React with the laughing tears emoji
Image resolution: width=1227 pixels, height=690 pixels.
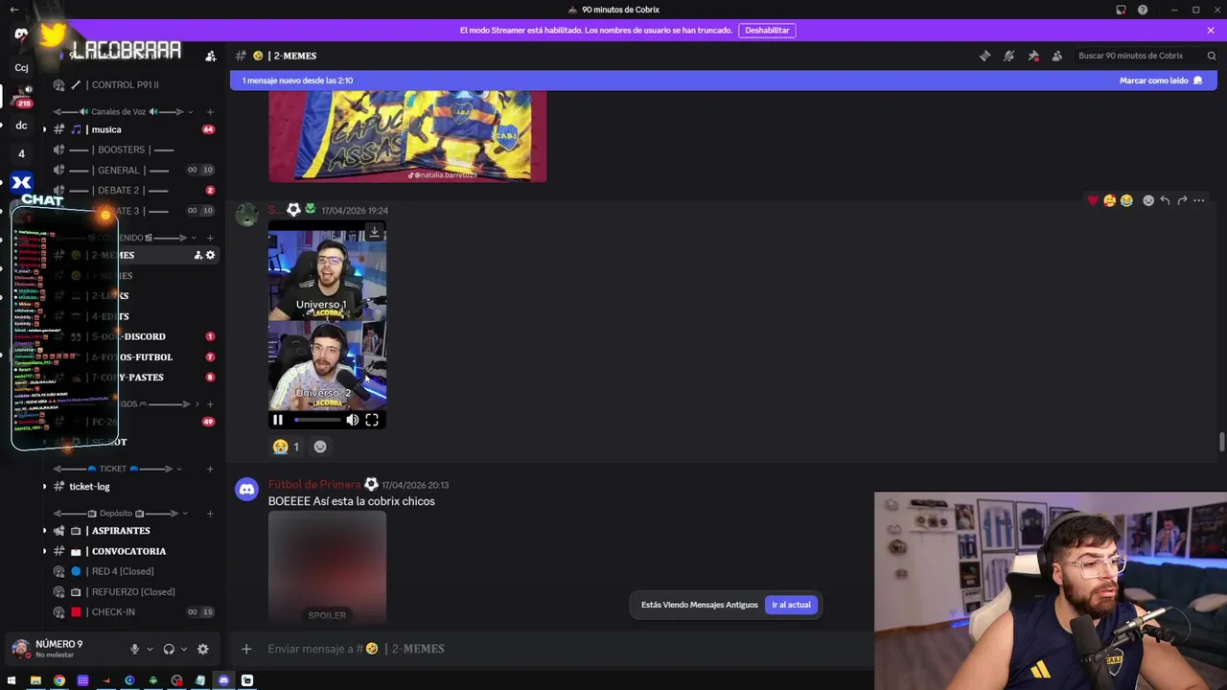tap(1126, 200)
